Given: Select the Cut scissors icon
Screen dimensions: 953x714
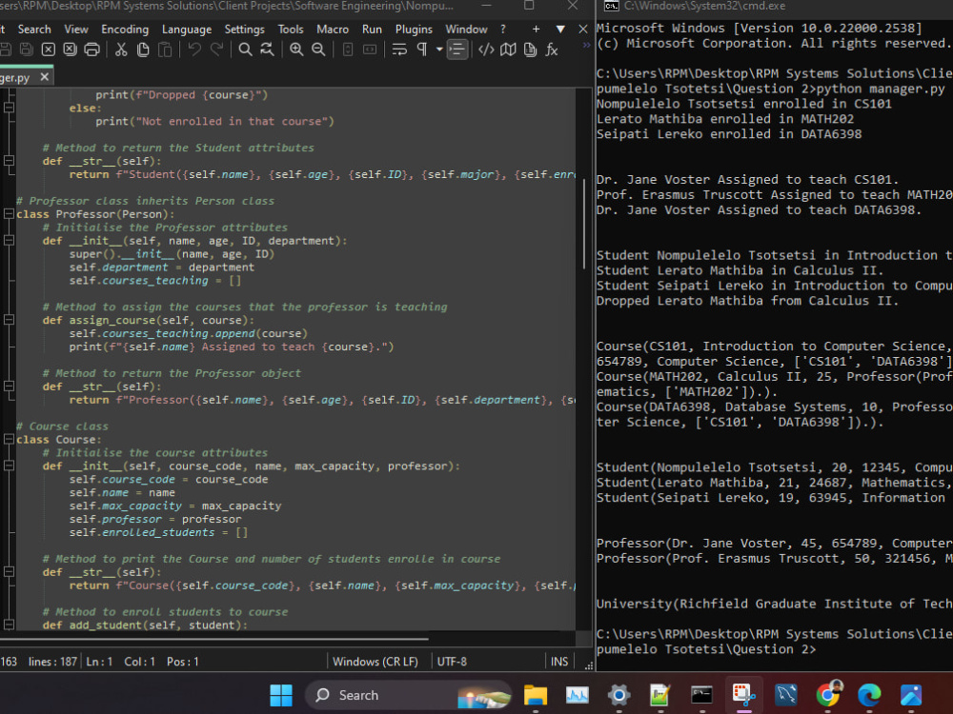Looking at the screenshot, I should click(120, 50).
